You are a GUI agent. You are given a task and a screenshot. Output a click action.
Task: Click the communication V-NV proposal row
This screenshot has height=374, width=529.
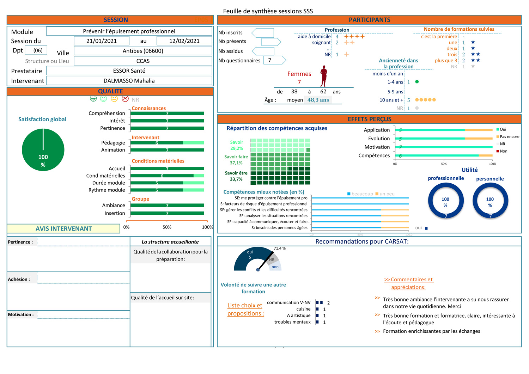[x=298, y=303]
